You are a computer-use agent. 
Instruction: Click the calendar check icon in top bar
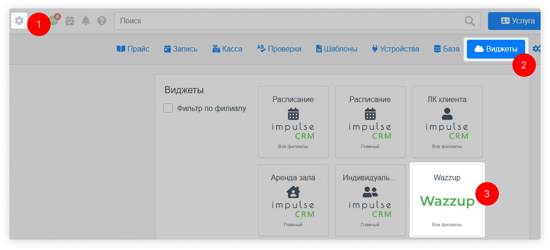[70, 21]
